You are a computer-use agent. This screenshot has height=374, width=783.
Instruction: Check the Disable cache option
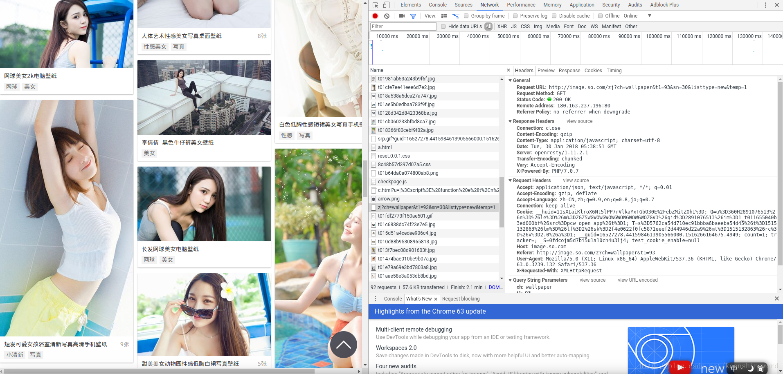point(554,16)
